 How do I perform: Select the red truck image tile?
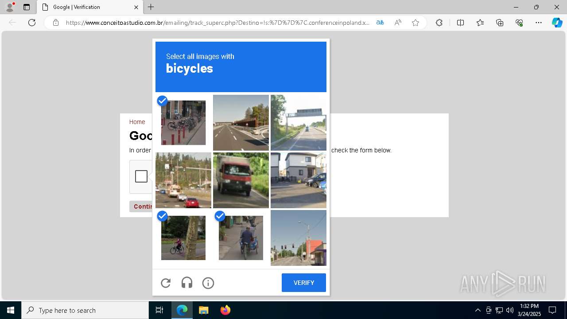(x=241, y=180)
